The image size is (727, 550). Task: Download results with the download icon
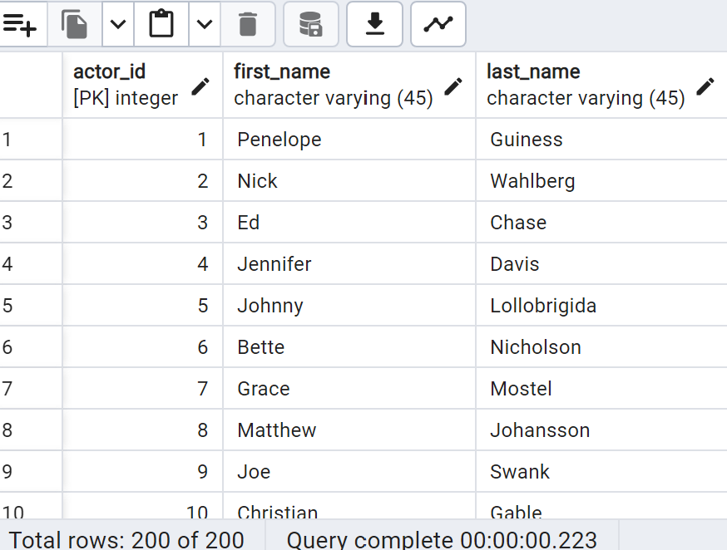(x=374, y=24)
